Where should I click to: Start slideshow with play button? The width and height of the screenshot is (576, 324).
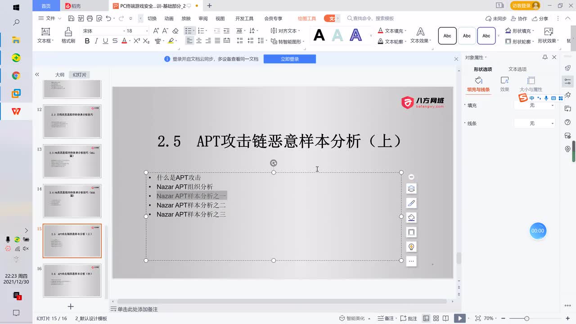(459, 318)
